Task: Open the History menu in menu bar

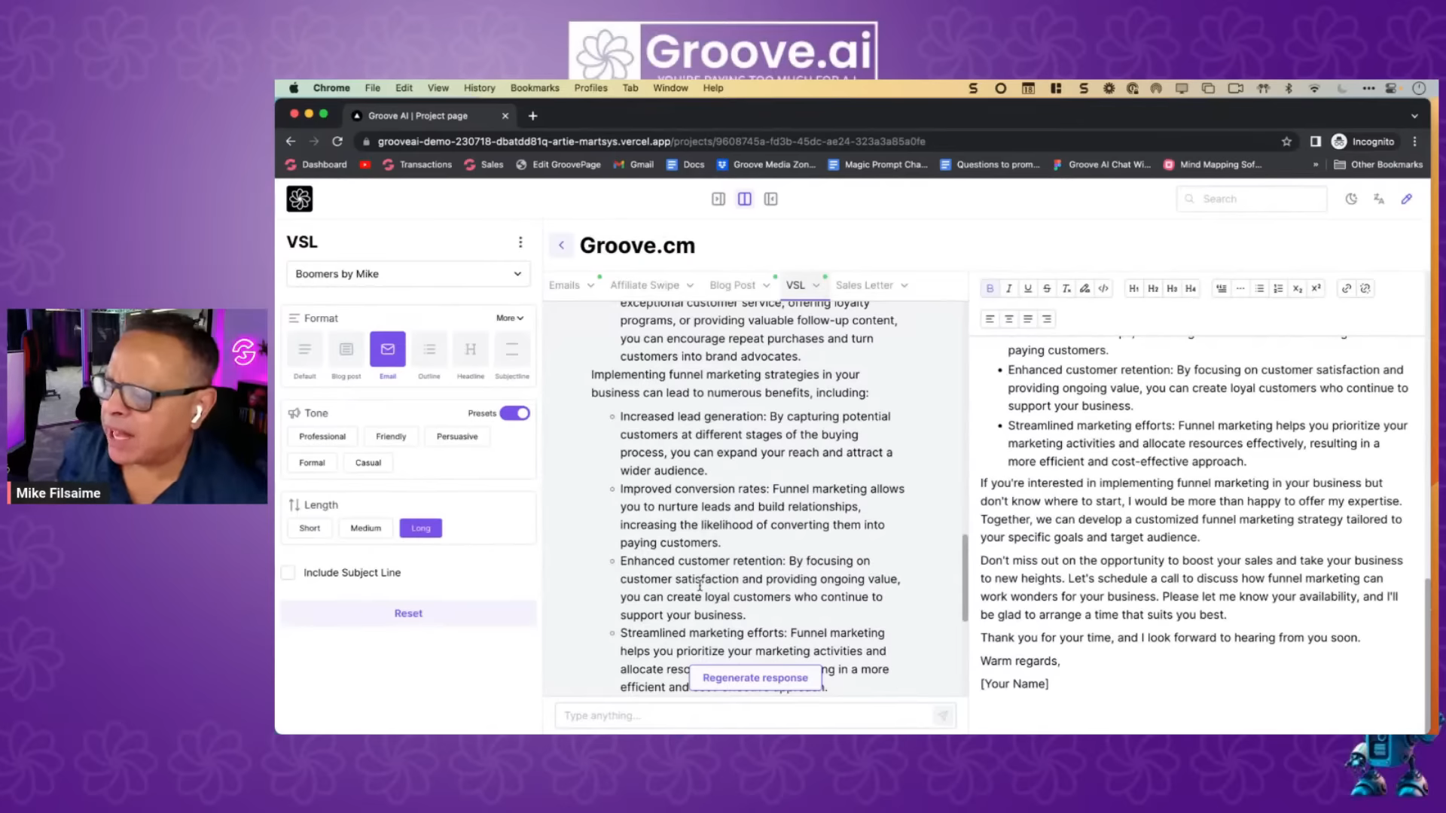Action: click(x=480, y=88)
